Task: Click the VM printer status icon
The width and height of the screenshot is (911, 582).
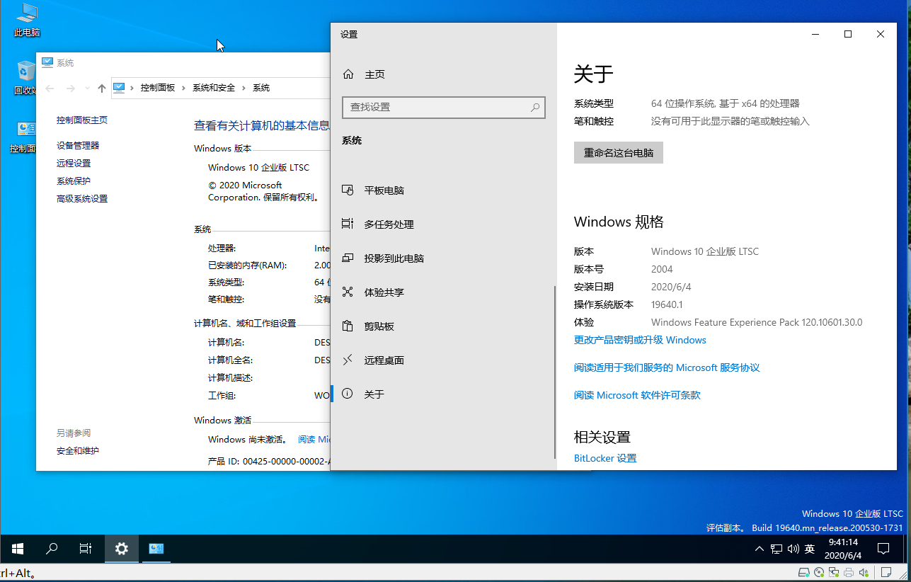Action: 849,572
